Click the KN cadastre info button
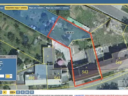The height and width of the screenshot is (96, 128). (x=27, y=92)
